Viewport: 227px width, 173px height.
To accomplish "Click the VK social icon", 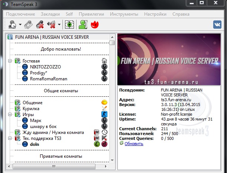I will point(217,25).
